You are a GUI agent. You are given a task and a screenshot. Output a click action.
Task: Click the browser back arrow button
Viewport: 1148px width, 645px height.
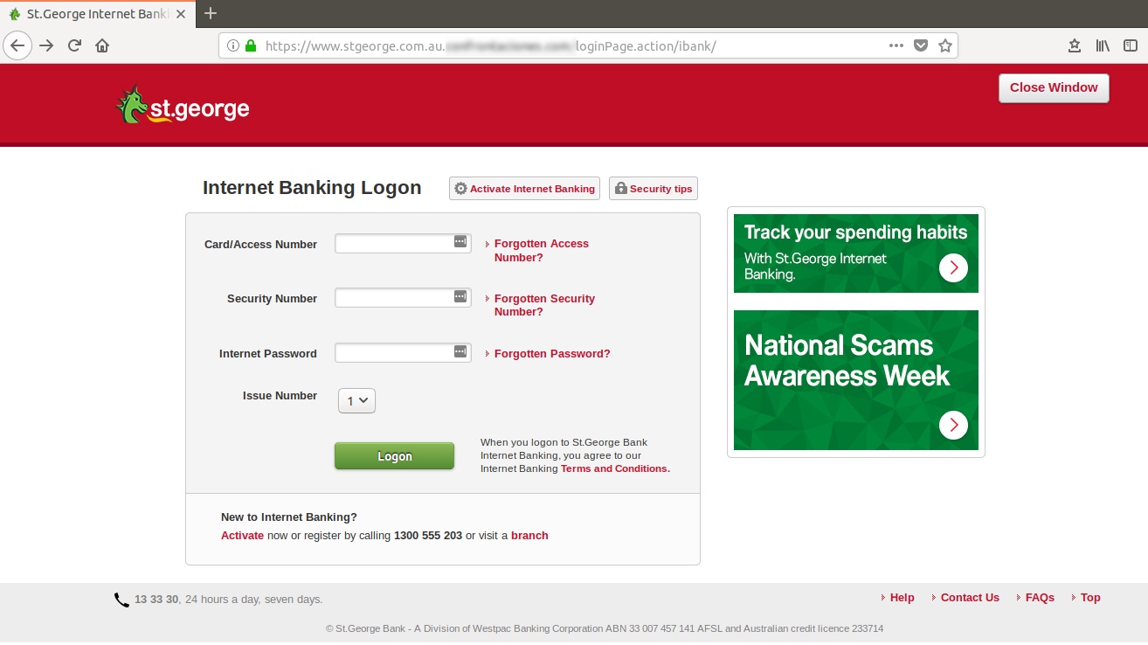(17, 45)
